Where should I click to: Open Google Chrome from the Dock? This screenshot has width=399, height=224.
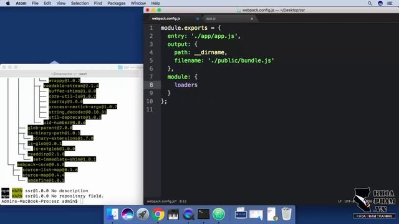158,214
